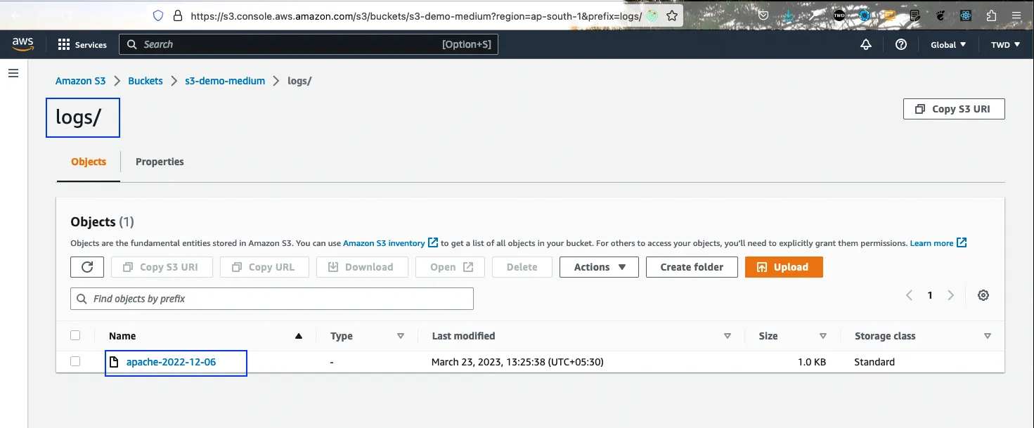
Task: Click the top-right Copy S3 URI button
Action: 954,109
